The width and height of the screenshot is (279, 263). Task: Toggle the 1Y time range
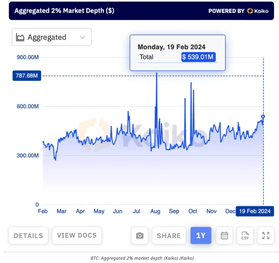(x=201, y=236)
